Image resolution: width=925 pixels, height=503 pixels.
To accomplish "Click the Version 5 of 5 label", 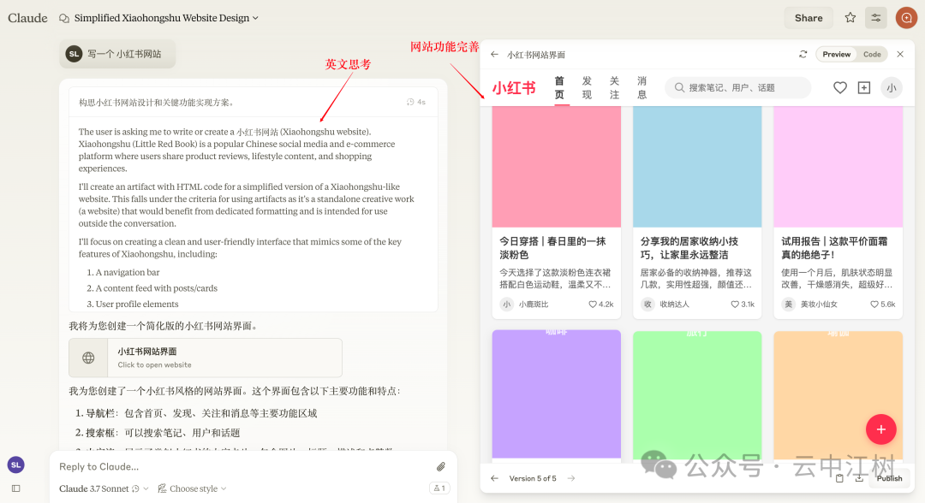I will 533,478.
